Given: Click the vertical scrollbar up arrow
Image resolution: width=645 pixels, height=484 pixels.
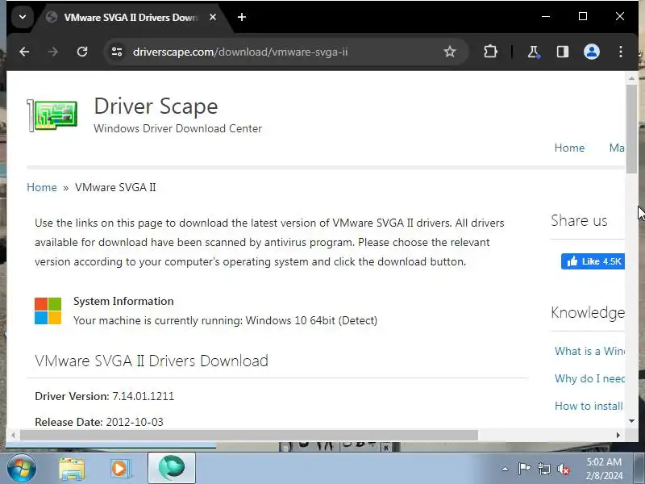Looking at the screenshot, I should (x=631, y=77).
